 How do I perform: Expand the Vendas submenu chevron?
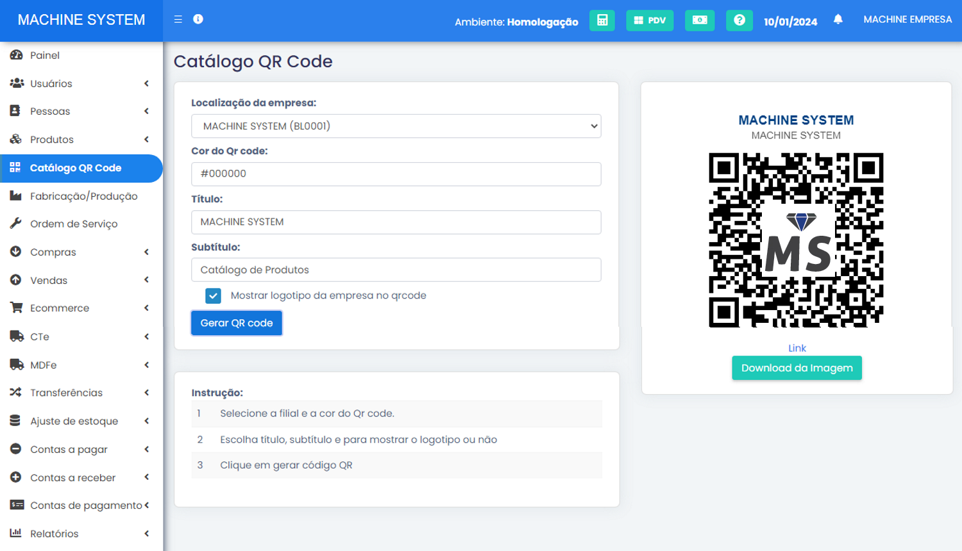(147, 280)
